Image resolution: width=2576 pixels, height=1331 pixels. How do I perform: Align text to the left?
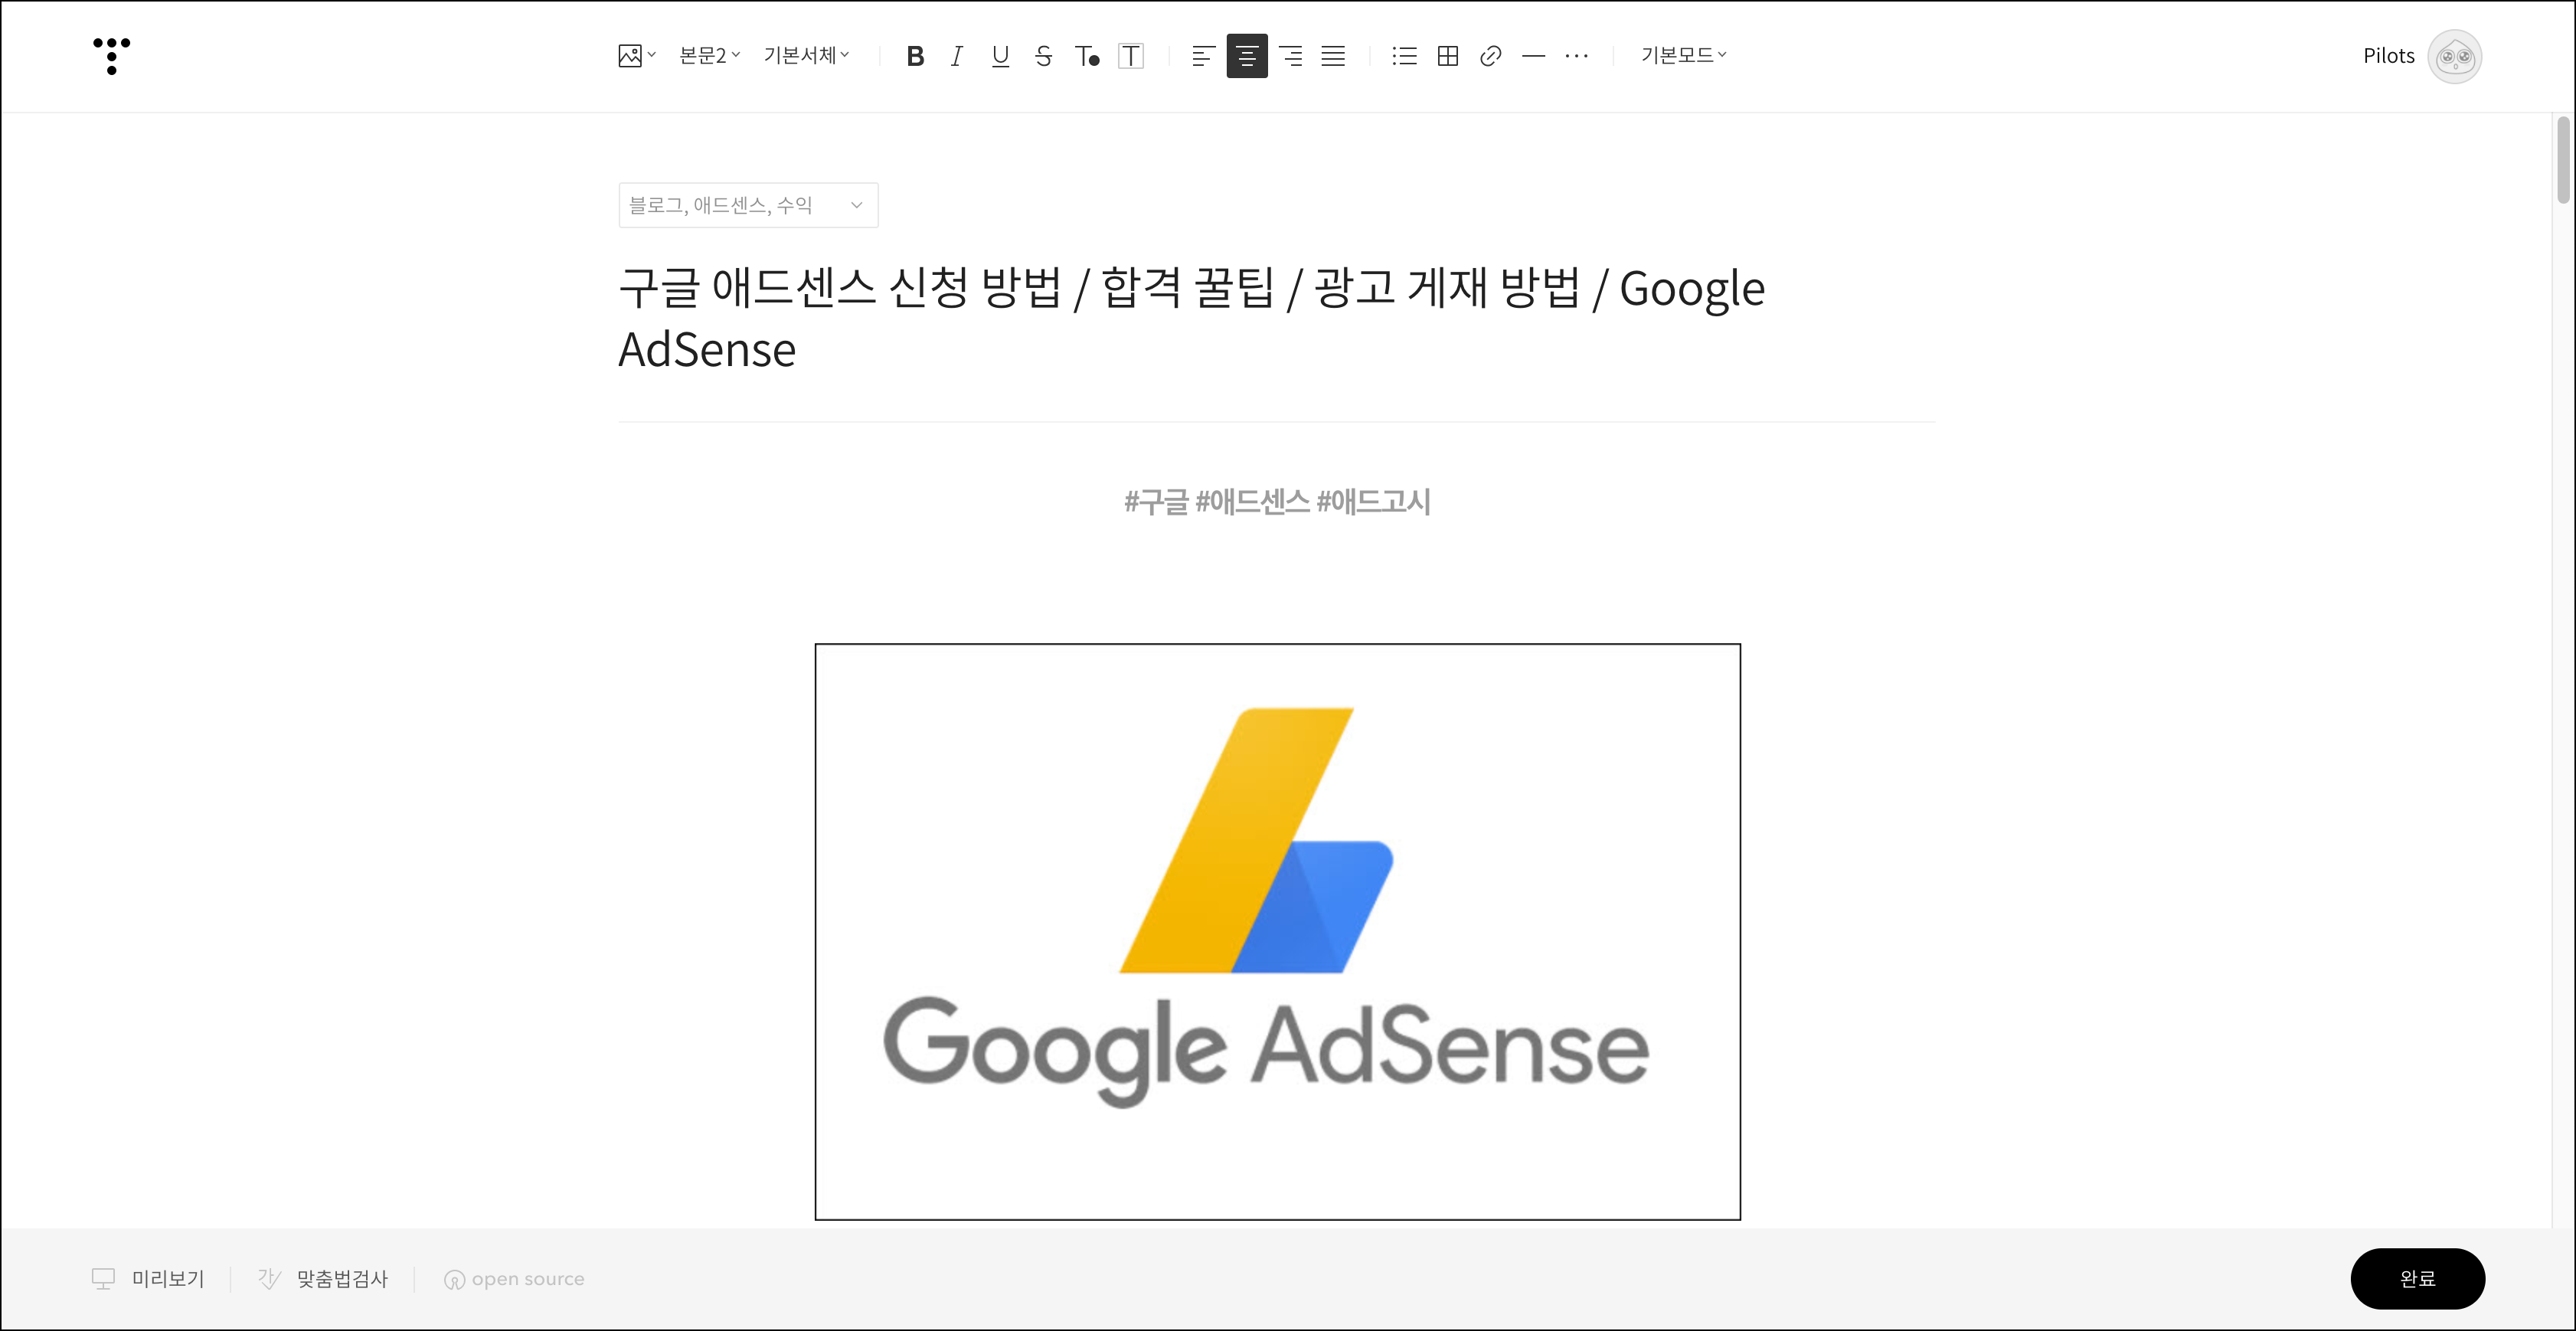(1203, 56)
